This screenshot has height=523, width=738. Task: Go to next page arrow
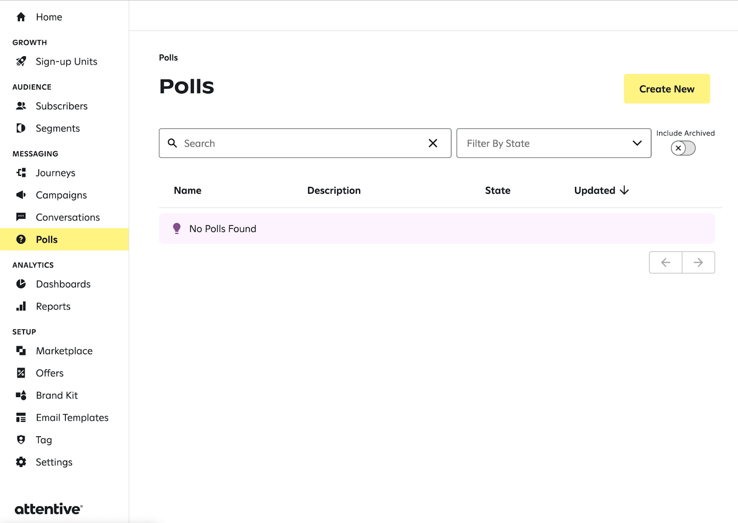click(698, 262)
